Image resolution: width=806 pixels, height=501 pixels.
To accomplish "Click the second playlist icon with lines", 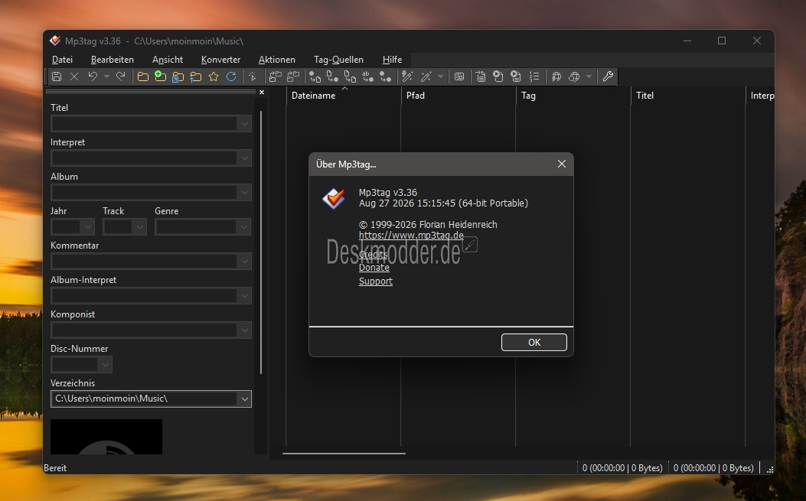I will (x=516, y=76).
